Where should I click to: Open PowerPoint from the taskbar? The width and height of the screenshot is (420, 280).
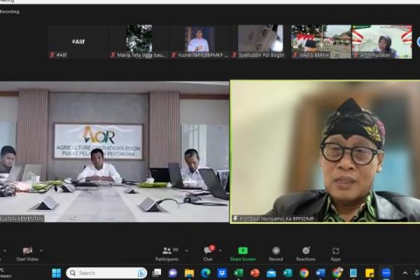(255, 273)
